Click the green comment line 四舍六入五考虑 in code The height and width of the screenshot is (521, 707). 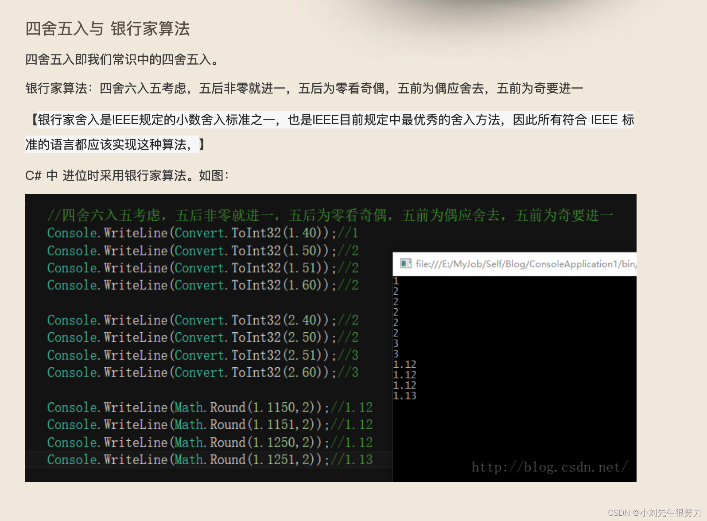330,215
